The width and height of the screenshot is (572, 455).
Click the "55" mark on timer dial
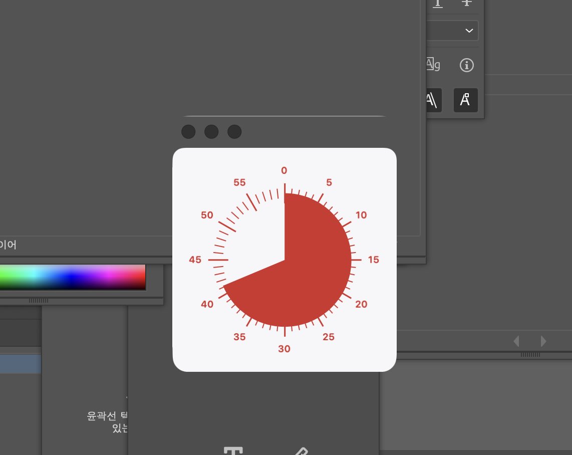[x=240, y=182]
